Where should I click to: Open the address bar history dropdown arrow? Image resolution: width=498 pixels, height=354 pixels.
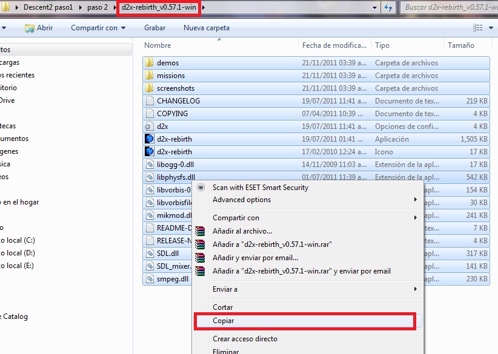pyautogui.click(x=375, y=8)
